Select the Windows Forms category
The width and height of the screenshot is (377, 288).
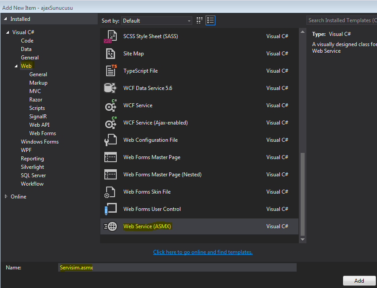pos(40,142)
